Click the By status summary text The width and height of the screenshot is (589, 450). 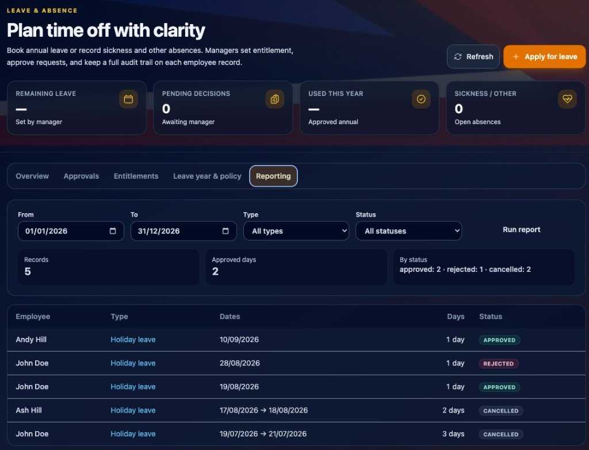[465, 270]
